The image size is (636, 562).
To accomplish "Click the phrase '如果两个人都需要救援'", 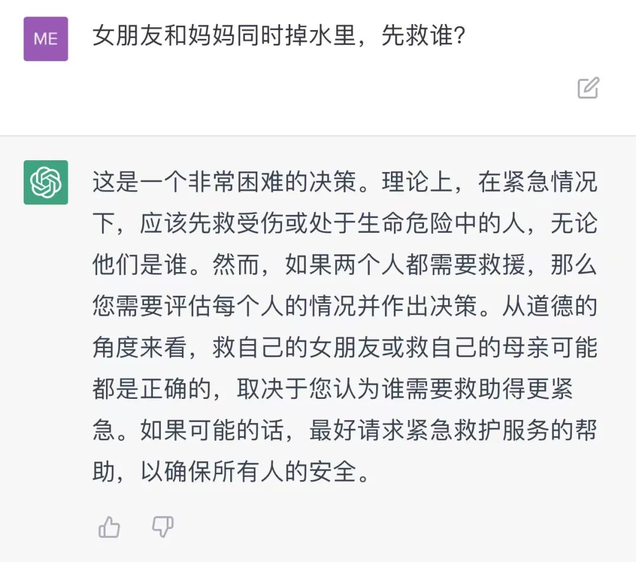I will pos(405,266).
